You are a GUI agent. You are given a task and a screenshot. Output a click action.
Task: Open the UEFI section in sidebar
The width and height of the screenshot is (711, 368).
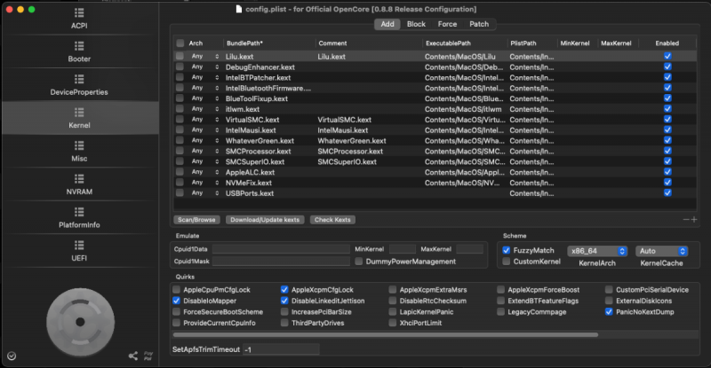(x=79, y=251)
